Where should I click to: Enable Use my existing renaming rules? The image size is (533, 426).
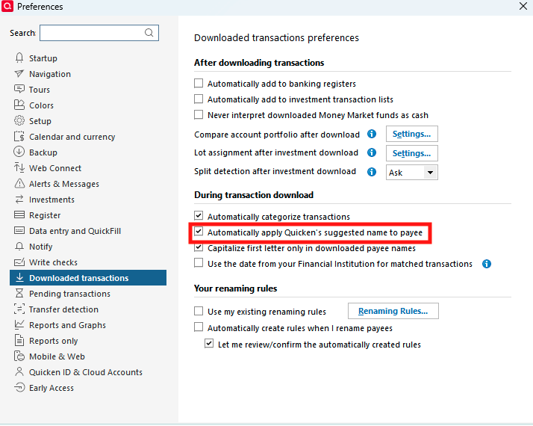[199, 311]
